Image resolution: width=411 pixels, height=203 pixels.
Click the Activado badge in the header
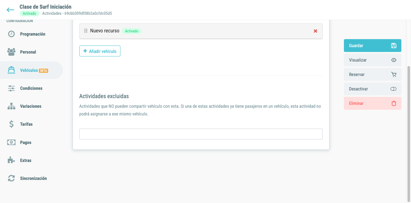[30, 13]
